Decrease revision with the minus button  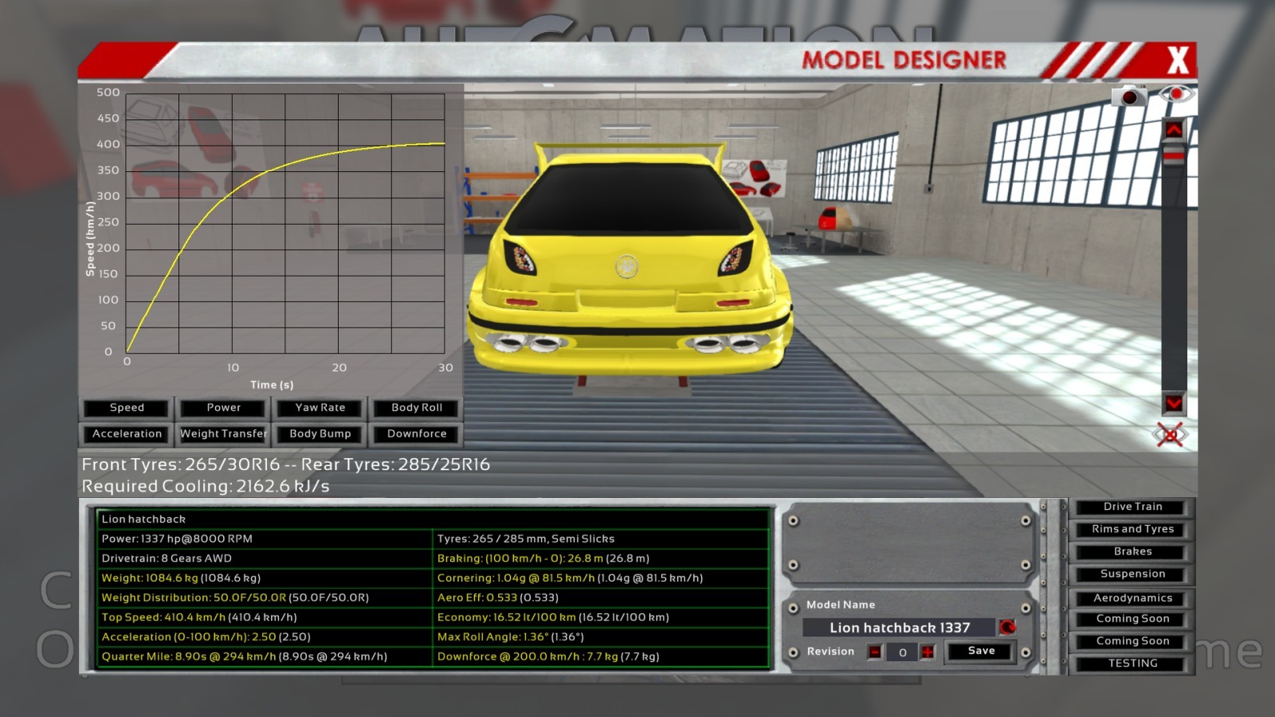[875, 652]
